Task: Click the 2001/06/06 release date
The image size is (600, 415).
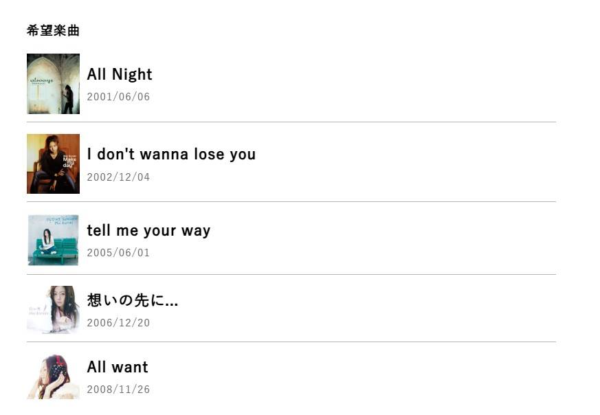Action: point(118,97)
